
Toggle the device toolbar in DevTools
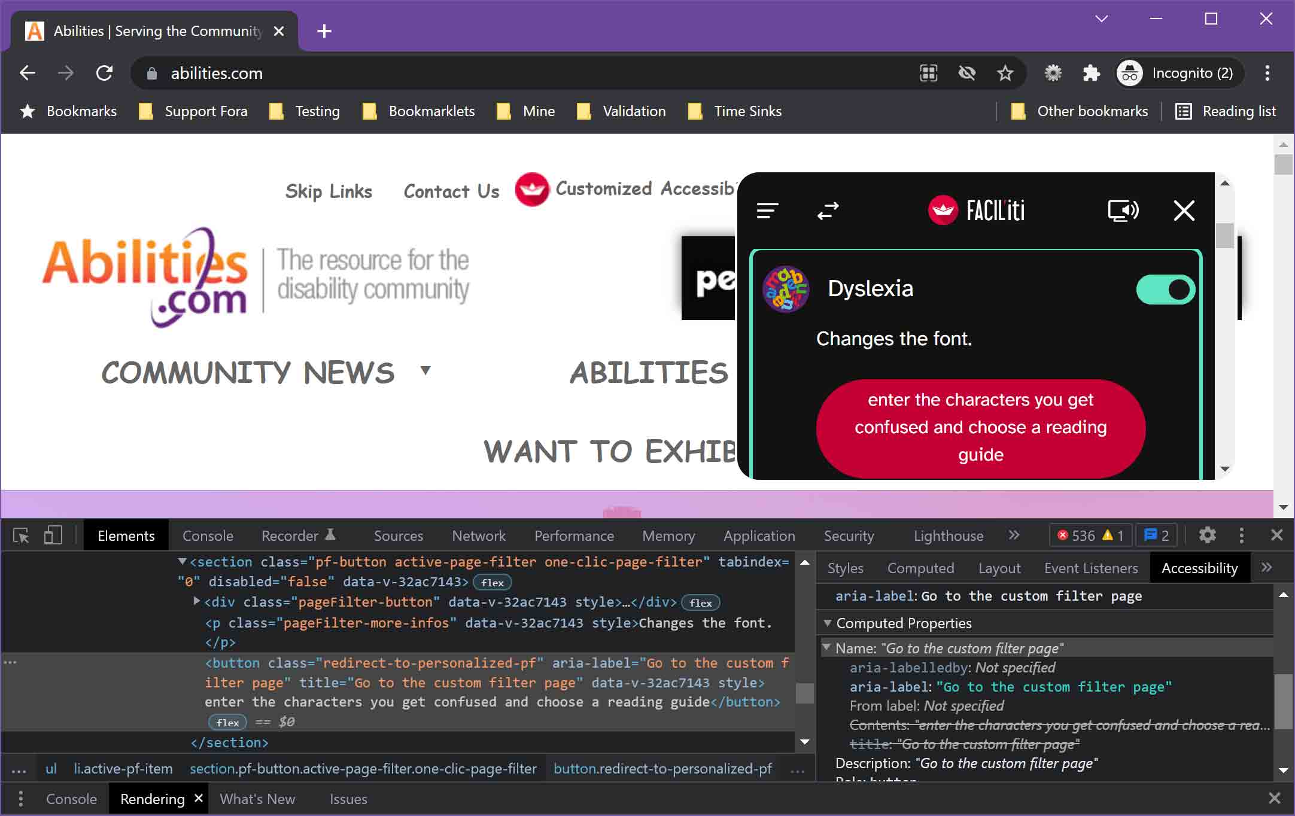(53, 535)
